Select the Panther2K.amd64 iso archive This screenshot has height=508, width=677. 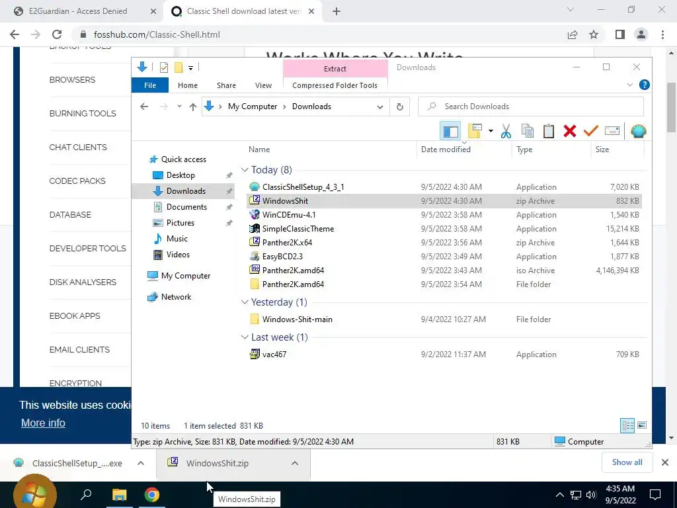[444, 270]
